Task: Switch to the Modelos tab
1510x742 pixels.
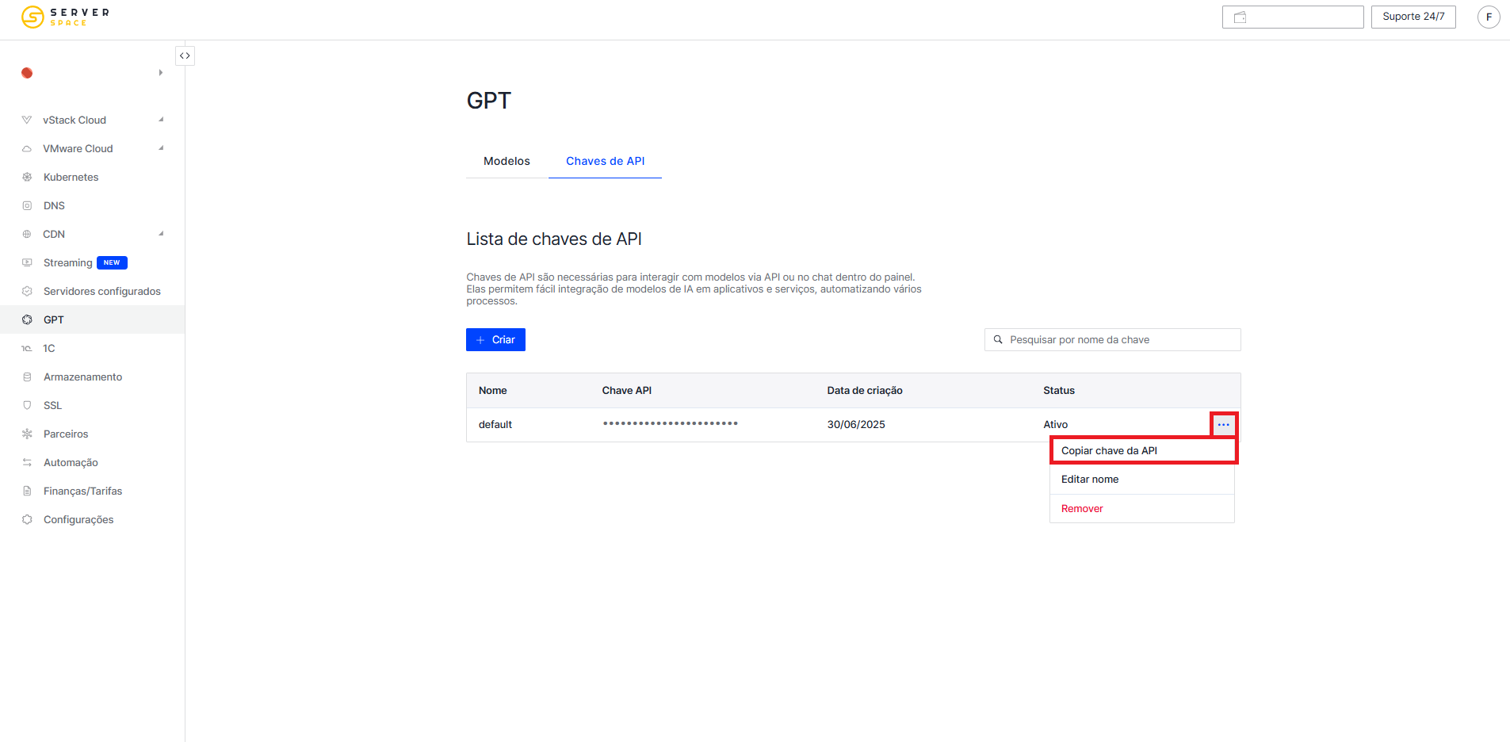Action: 507,161
